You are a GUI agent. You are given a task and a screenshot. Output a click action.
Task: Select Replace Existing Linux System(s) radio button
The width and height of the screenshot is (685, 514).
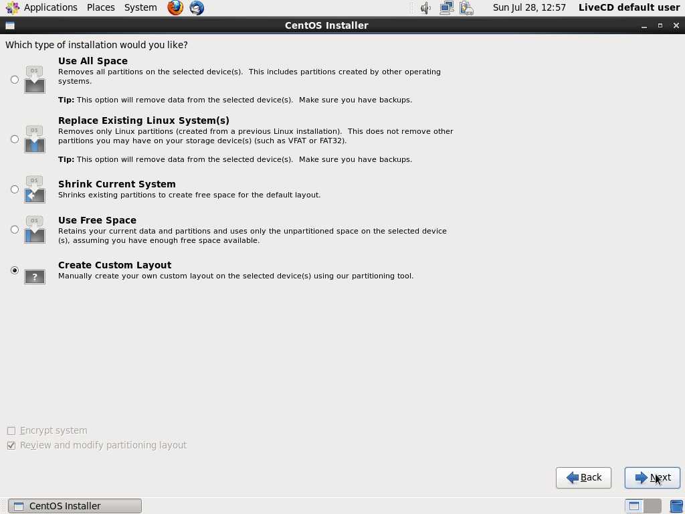click(x=15, y=139)
